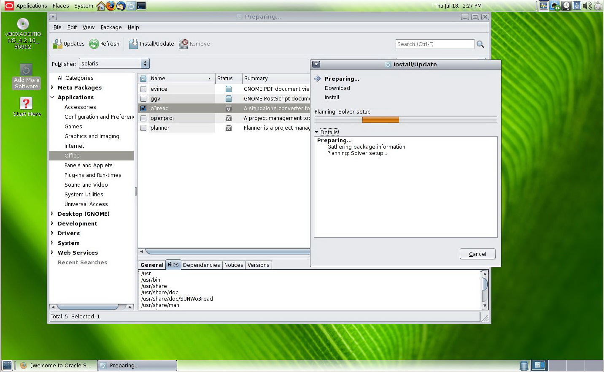
Task: Open Start Here desktop icon
Action: click(26, 107)
